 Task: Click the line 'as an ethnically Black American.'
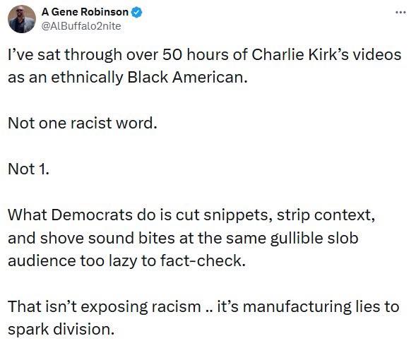(128, 78)
